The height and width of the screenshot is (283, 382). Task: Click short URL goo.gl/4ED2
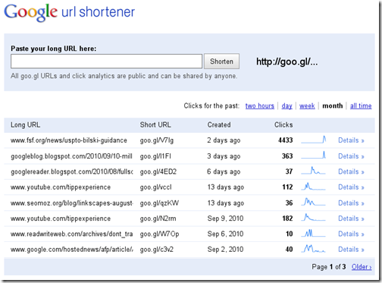[x=158, y=171]
